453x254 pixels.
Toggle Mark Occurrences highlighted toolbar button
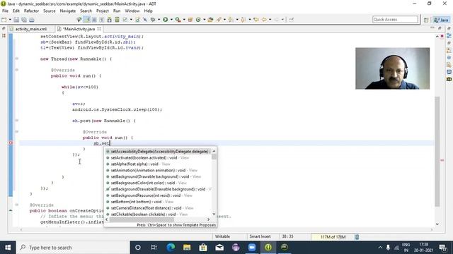point(87,20)
